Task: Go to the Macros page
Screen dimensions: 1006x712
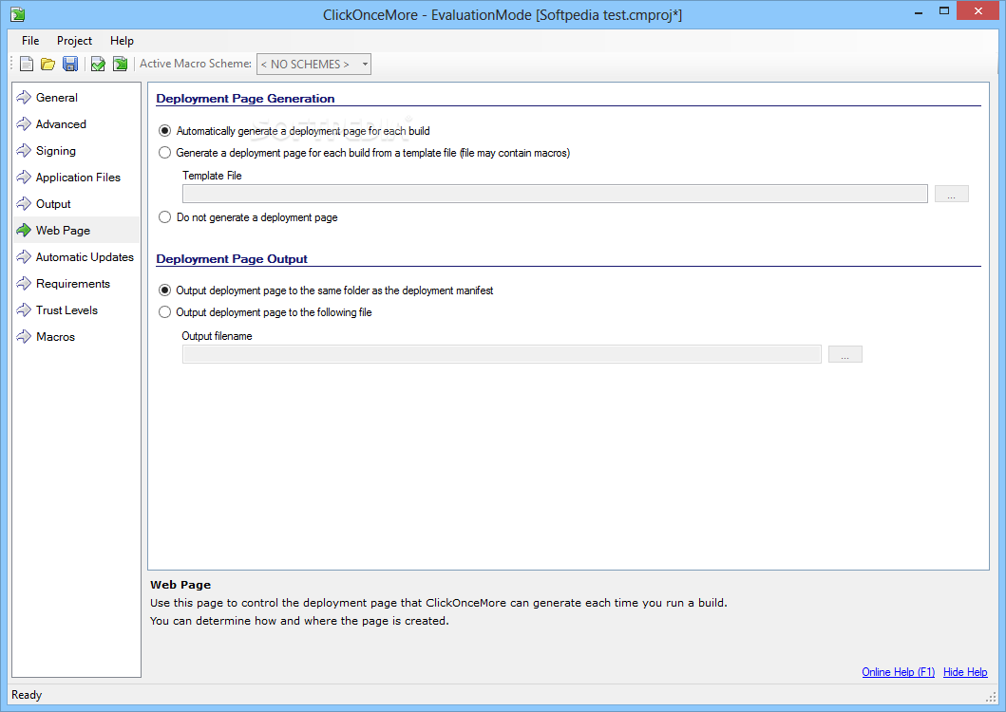Action: [76, 337]
